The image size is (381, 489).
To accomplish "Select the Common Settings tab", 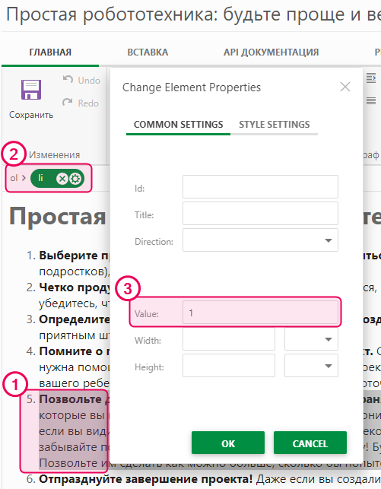I will click(x=179, y=125).
